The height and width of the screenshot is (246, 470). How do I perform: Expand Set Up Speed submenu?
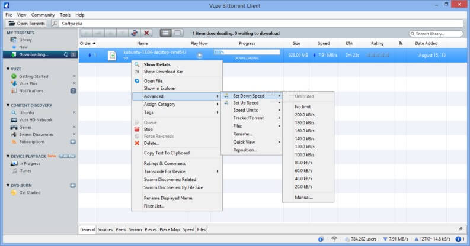click(251, 103)
